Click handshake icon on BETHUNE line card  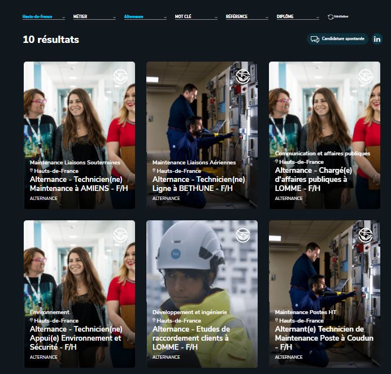click(243, 76)
